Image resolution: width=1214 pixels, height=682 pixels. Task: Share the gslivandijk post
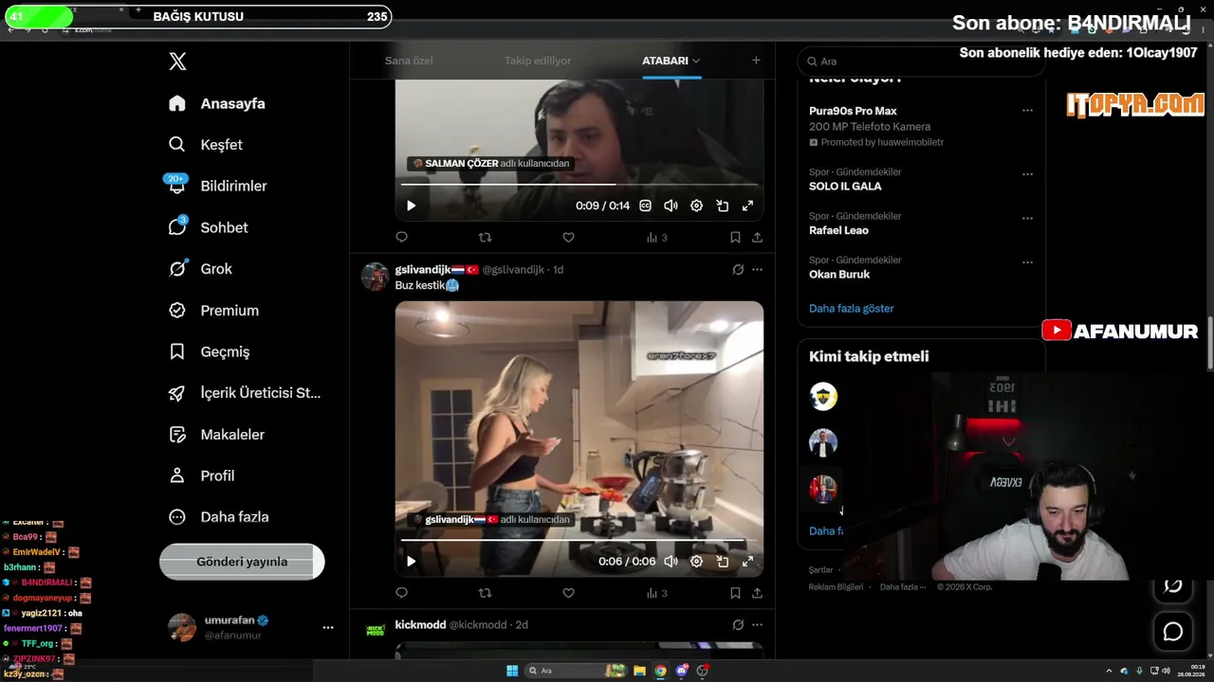(x=757, y=593)
